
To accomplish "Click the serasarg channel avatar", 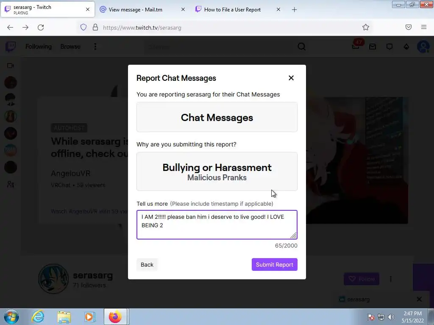I will (x=53, y=279).
